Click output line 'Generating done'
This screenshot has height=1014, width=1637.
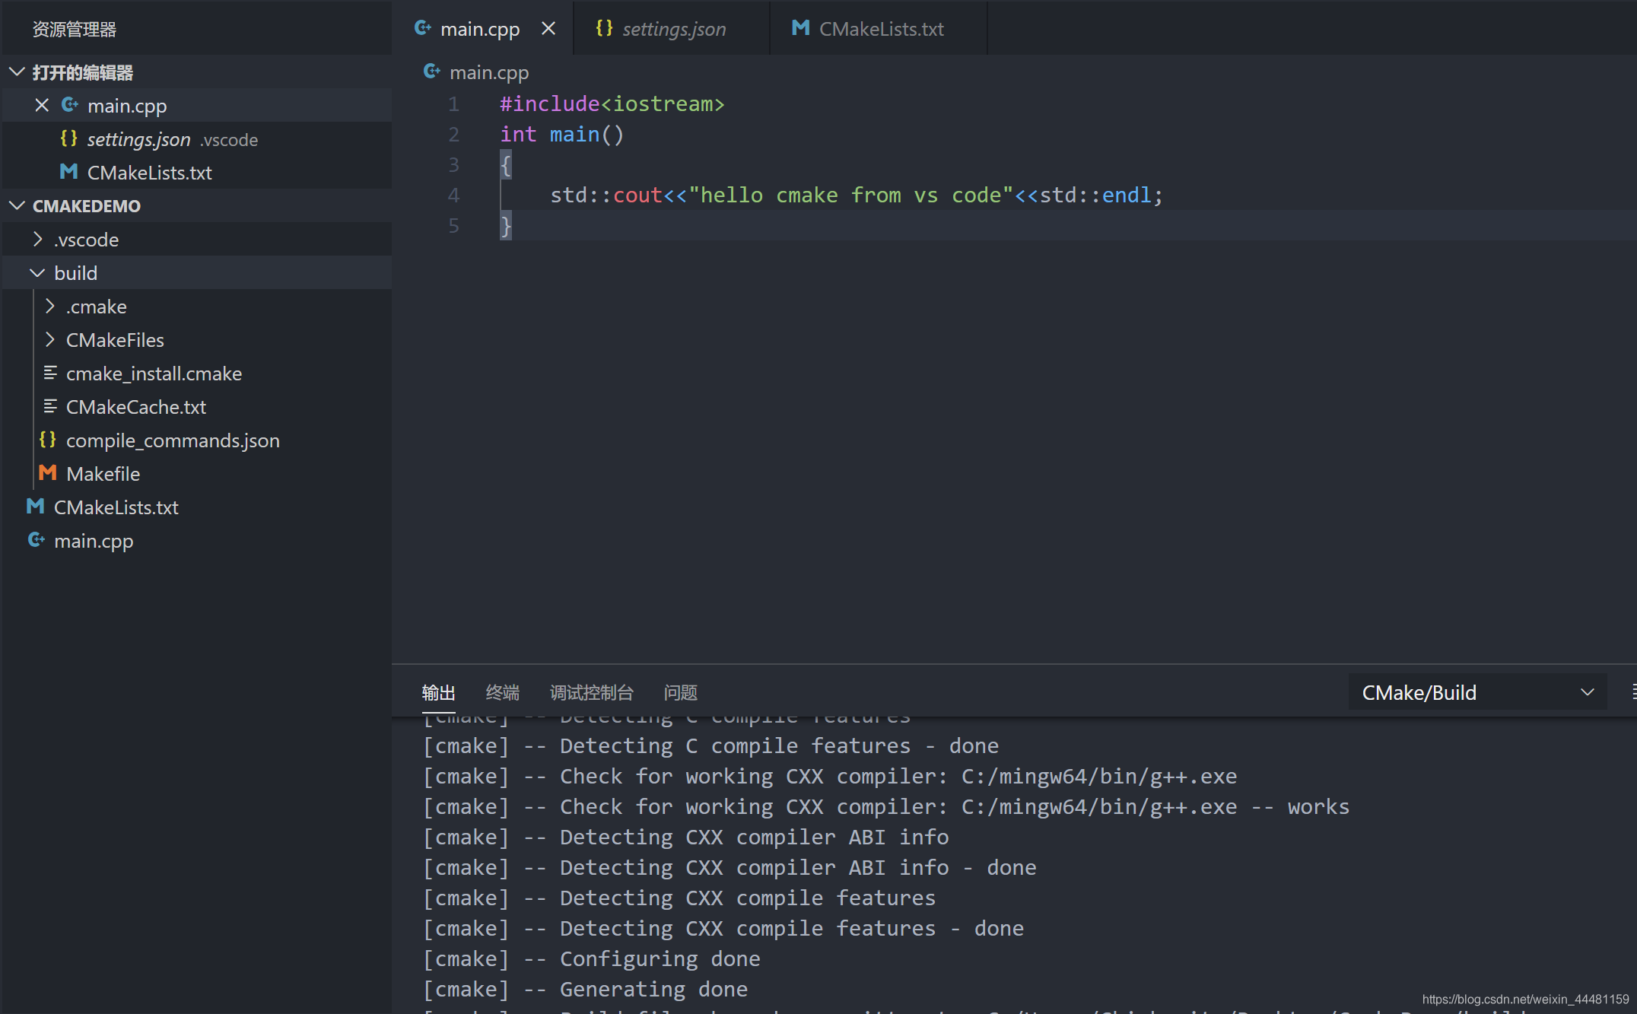pyautogui.click(x=586, y=990)
